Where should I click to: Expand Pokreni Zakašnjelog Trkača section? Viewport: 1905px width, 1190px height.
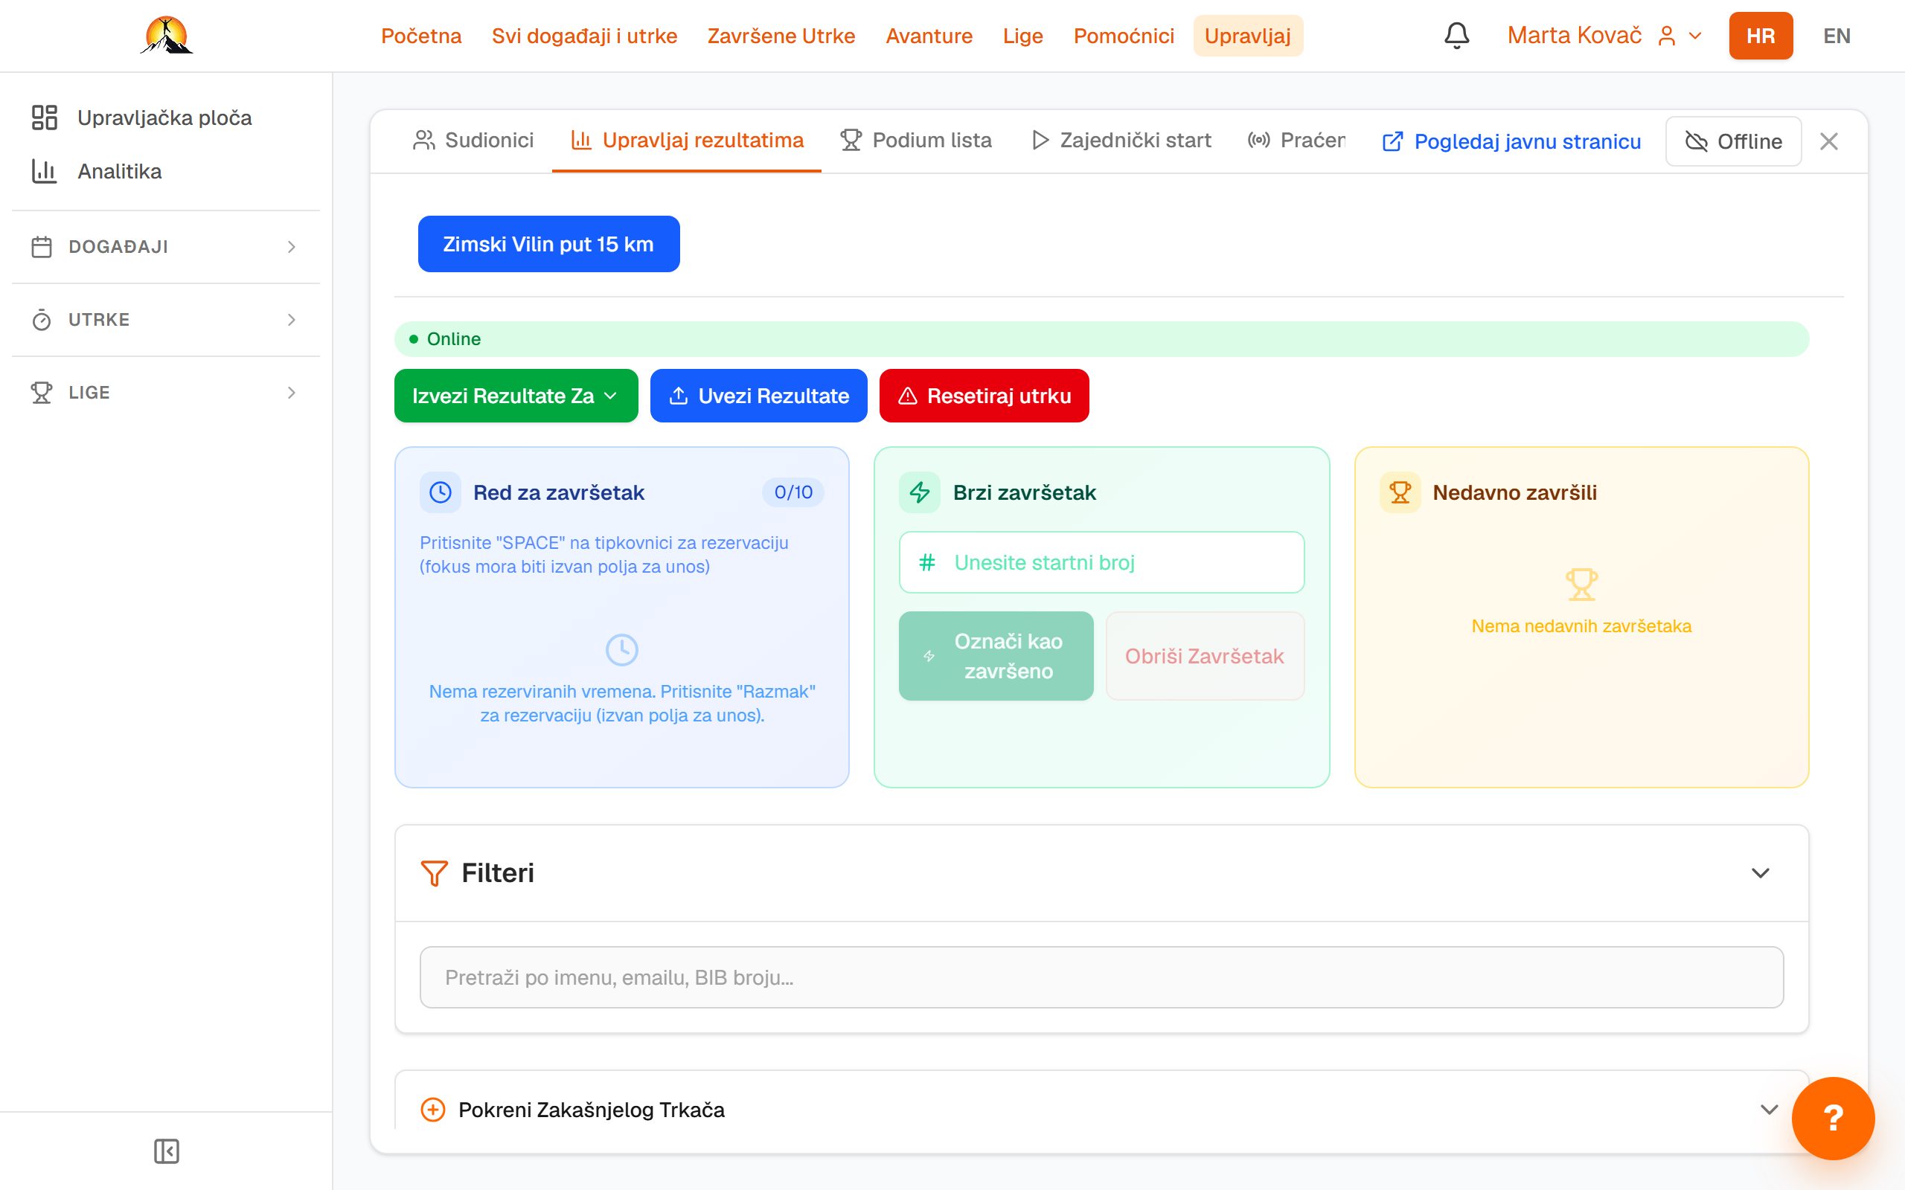pyautogui.click(x=1101, y=1110)
